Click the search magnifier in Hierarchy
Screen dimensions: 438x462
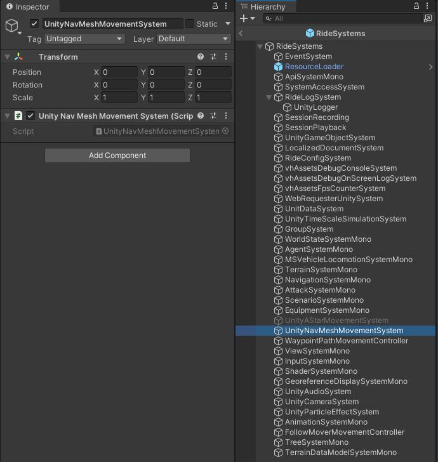coord(269,19)
